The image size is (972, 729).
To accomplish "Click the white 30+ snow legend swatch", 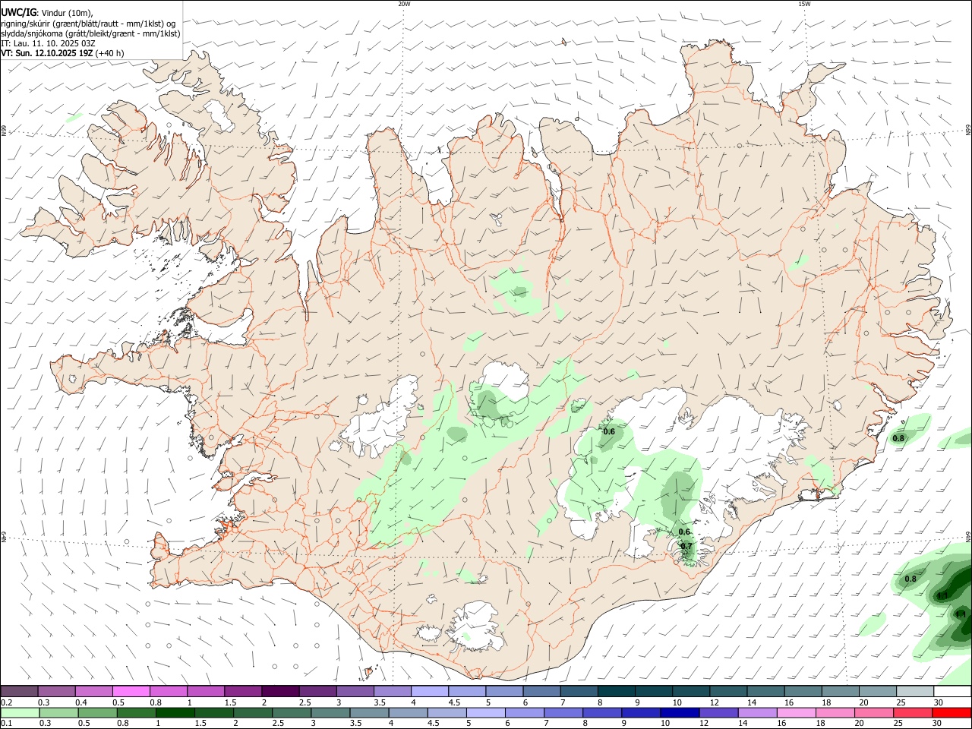I will click(x=951, y=691).
